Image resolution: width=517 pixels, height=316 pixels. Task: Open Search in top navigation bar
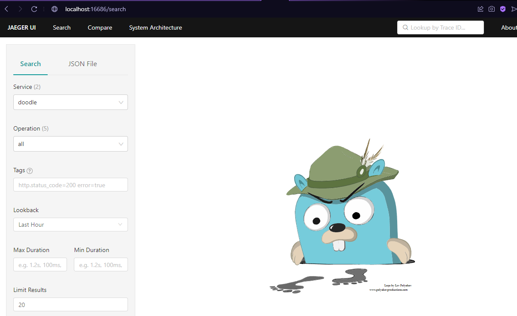click(x=62, y=27)
